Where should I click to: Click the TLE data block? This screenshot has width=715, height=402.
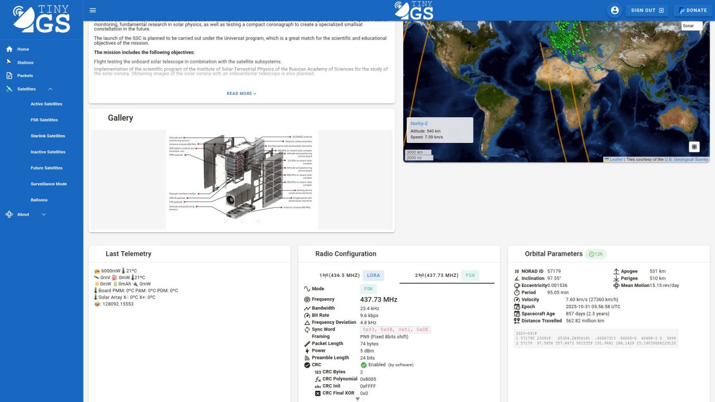coord(597,338)
